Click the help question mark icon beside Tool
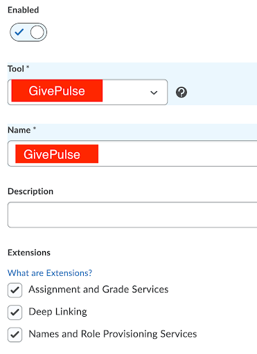The image size is (257, 354). [x=181, y=92]
